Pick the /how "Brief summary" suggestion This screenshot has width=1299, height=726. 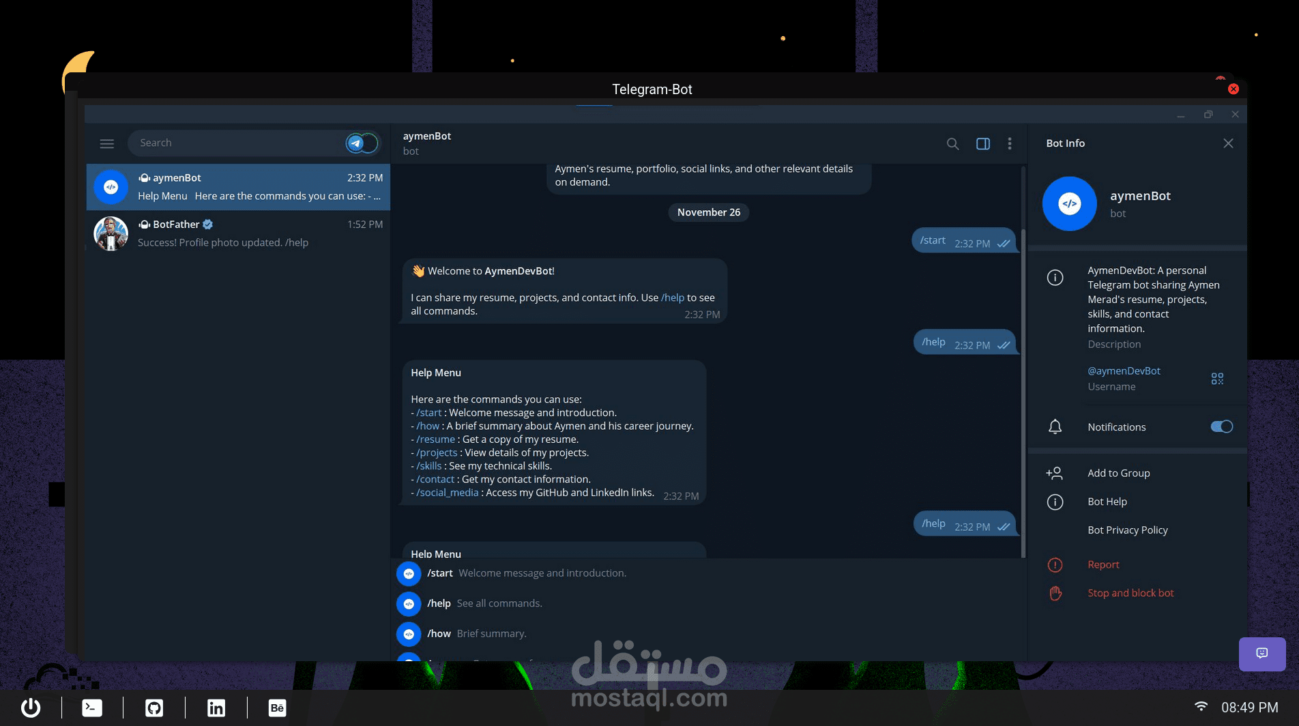(710, 634)
